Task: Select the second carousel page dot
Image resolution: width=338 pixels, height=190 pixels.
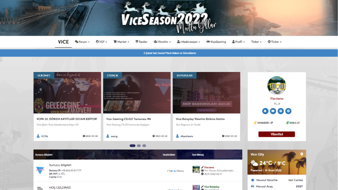Action: (139, 146)
